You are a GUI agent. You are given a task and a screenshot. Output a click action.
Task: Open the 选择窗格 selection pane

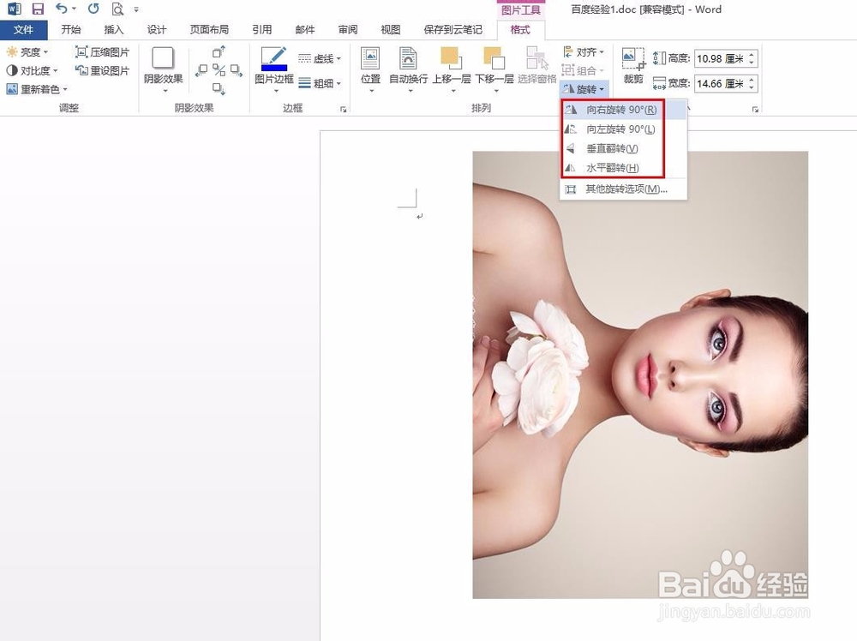(x=537, y=66)
